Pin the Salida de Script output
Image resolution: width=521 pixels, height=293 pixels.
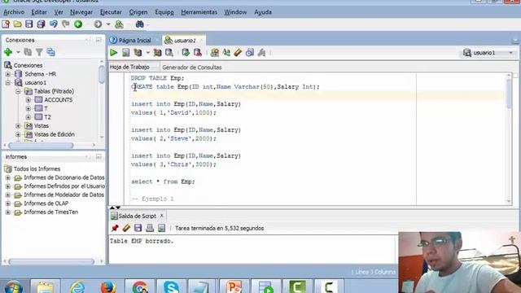coord(115,228)
